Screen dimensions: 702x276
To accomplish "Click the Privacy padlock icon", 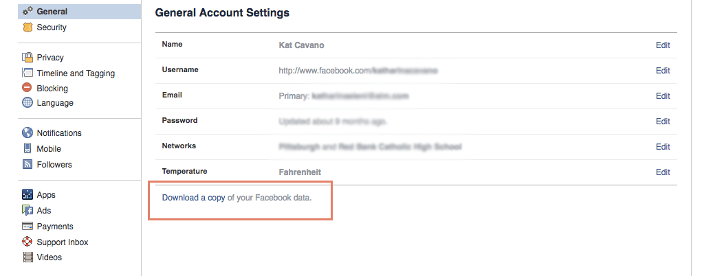I will pyautogui.click(x=28, y=57).
